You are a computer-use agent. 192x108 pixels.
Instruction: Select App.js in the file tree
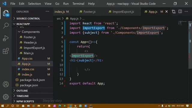(32, 64)
